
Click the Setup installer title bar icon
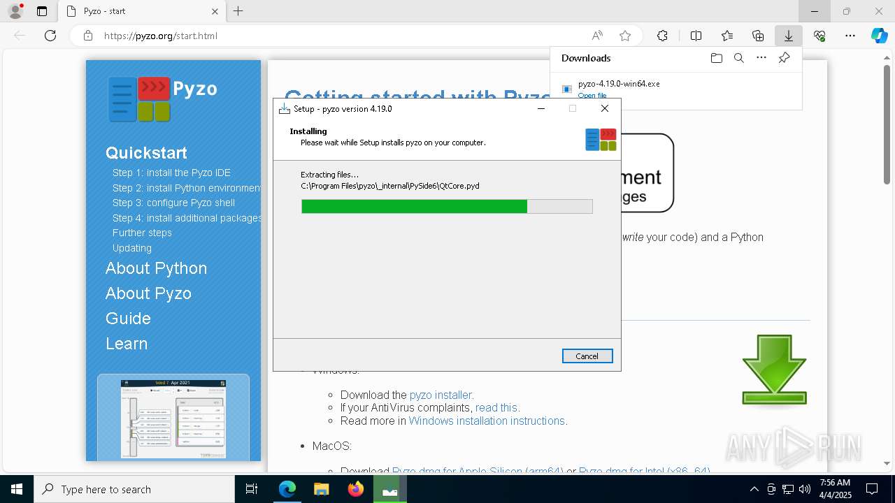click(284, 108)
